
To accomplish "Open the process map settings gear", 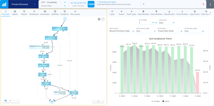I will (x=99, y=19).
